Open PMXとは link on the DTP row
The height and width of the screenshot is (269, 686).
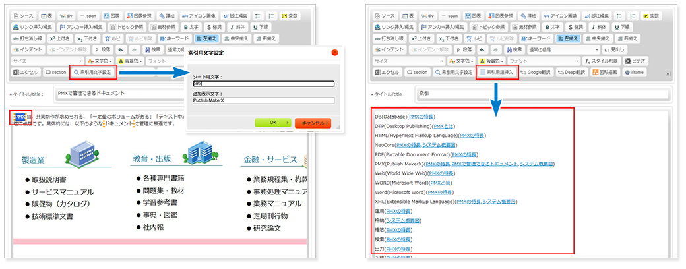443,127
